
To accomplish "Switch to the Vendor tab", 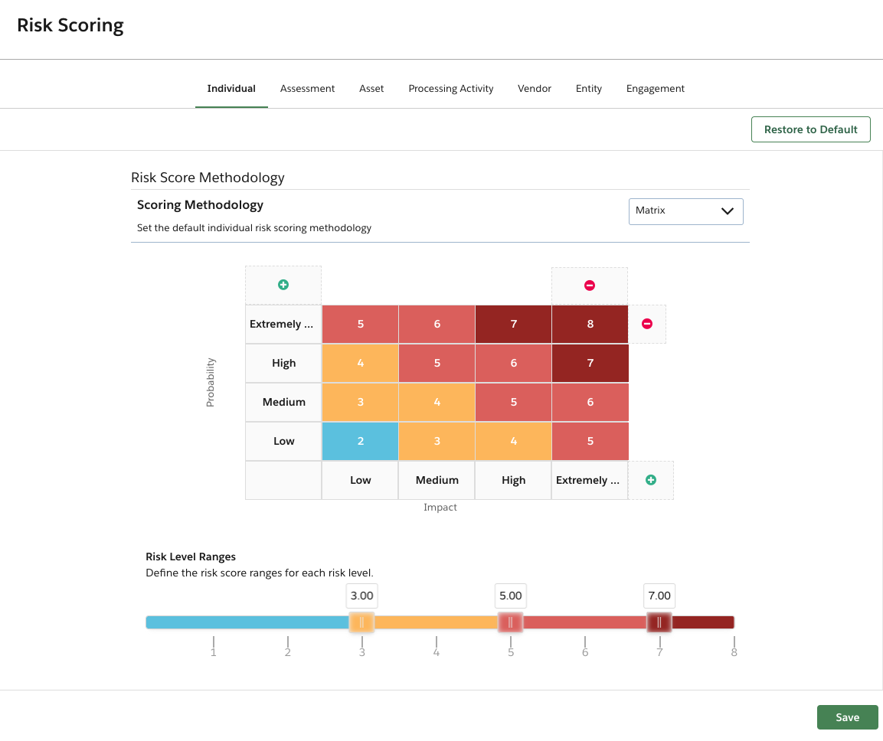I will point(534,88).
